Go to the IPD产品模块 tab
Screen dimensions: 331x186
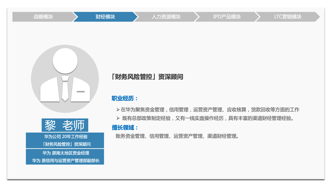227,17
